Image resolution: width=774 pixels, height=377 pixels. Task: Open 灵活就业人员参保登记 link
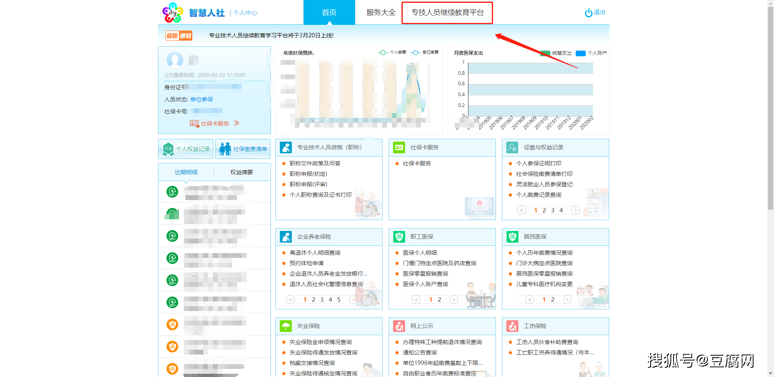coord(544,184)
